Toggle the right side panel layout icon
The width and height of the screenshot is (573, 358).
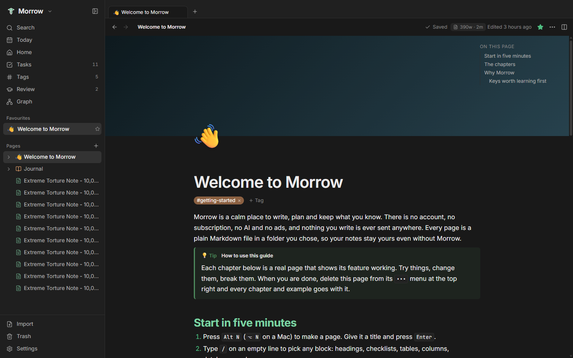[564, 27]
